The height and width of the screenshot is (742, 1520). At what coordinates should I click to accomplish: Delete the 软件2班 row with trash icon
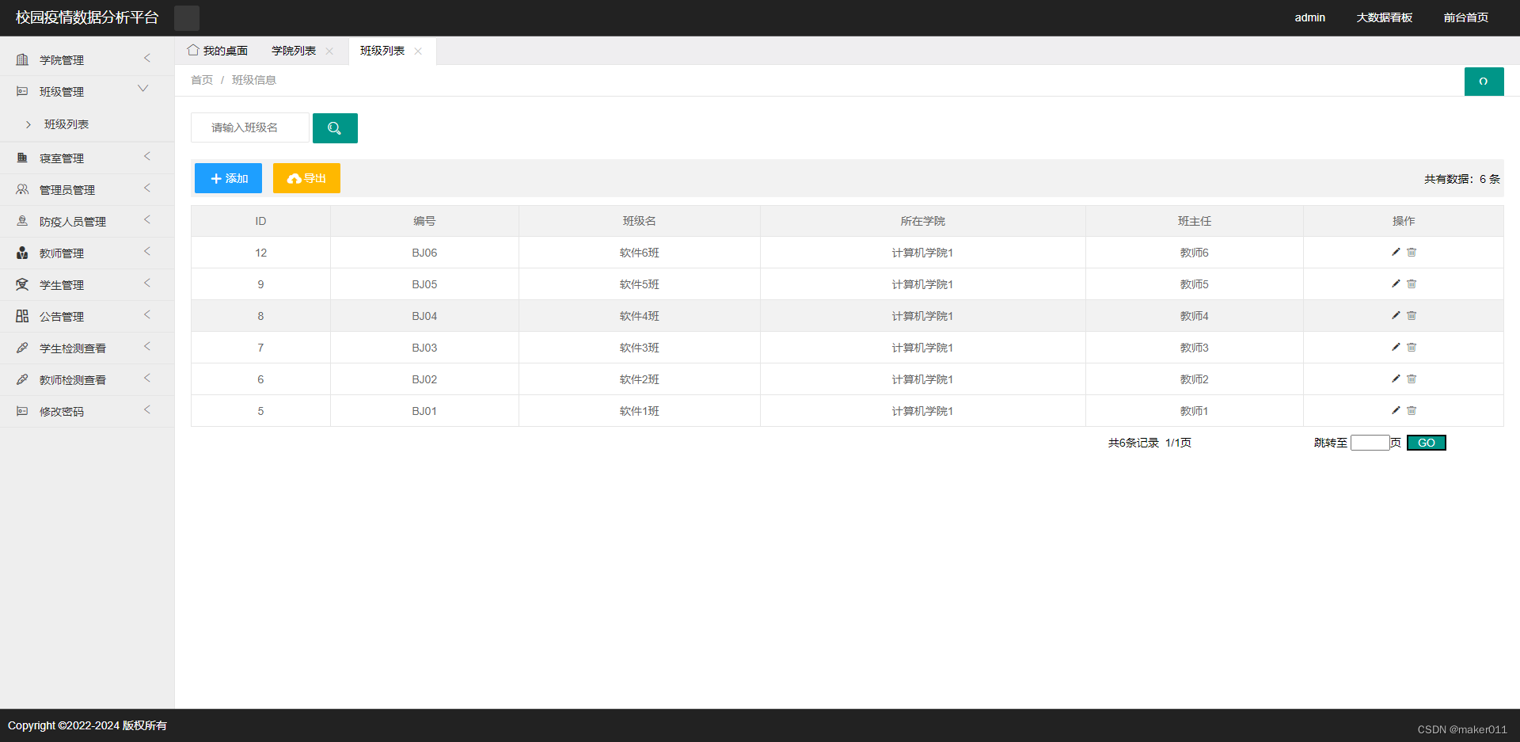click(1412, 379)
